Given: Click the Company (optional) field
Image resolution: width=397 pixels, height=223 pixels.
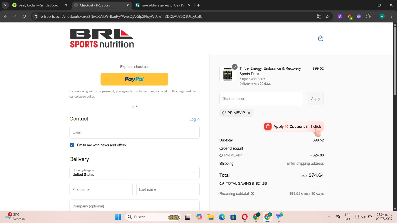Looking at the screenshot, I should [134, 206].
